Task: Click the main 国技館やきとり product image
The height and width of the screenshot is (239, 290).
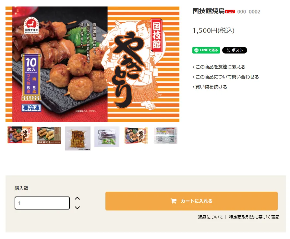Action: click(92, 64)
